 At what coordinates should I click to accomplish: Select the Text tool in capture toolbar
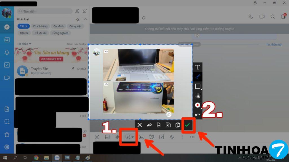point(198,67)
